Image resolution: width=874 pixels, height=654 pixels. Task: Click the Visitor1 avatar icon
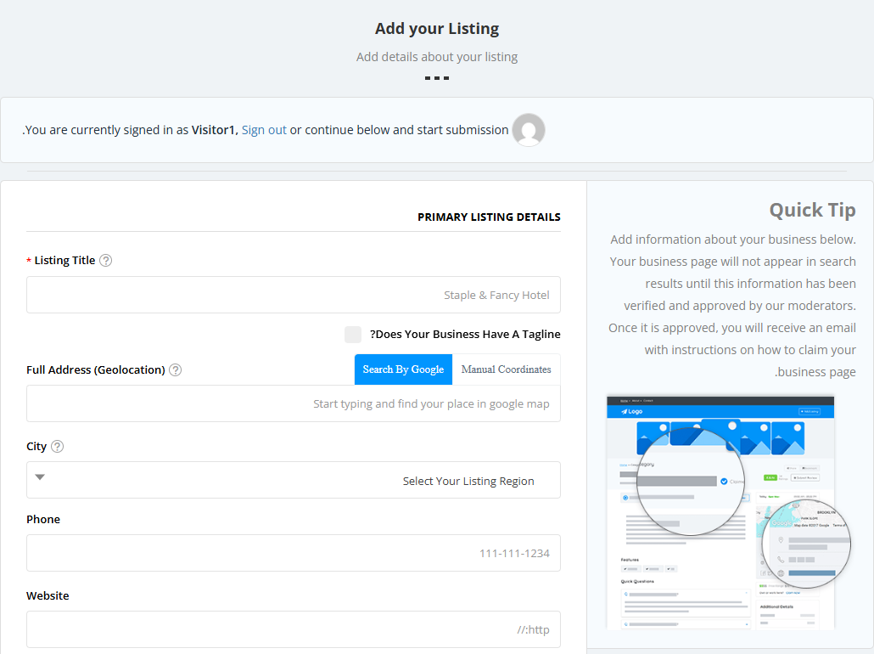(x=529, y=130)
